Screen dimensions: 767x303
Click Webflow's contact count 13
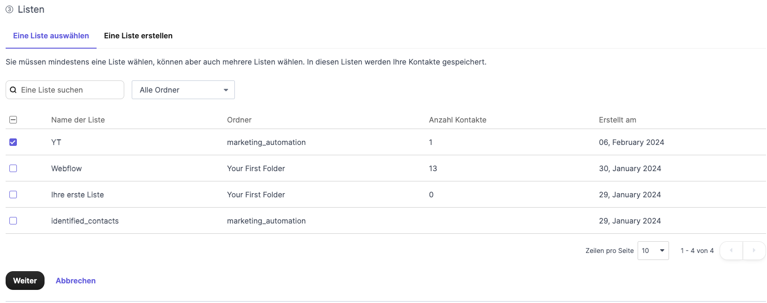433,168
